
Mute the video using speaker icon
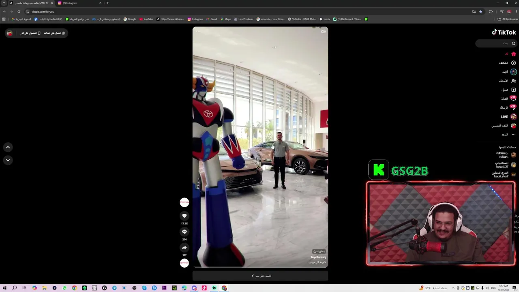coord(323,32)
